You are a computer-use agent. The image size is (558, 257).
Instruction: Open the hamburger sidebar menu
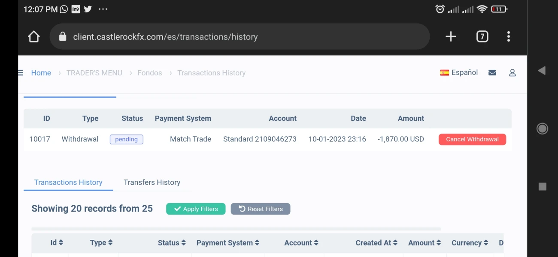tap(21, 73)
